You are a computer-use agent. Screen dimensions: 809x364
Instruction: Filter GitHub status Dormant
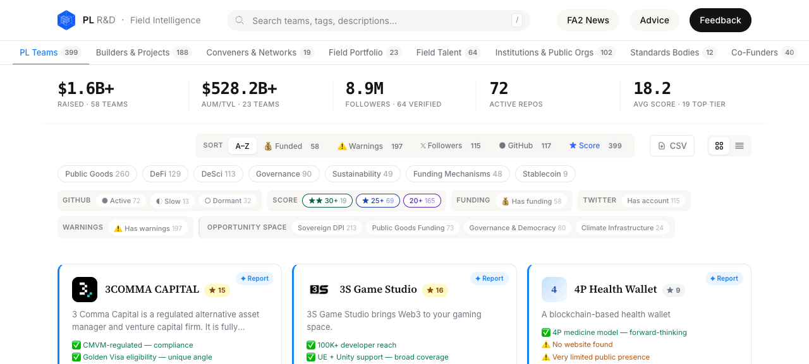coord(228,201)
